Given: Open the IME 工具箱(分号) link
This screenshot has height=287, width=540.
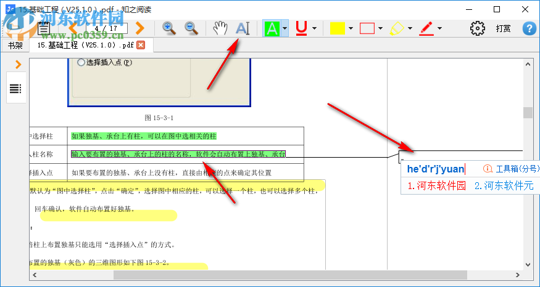Looking at the screenshot, I should coord(511,169).
